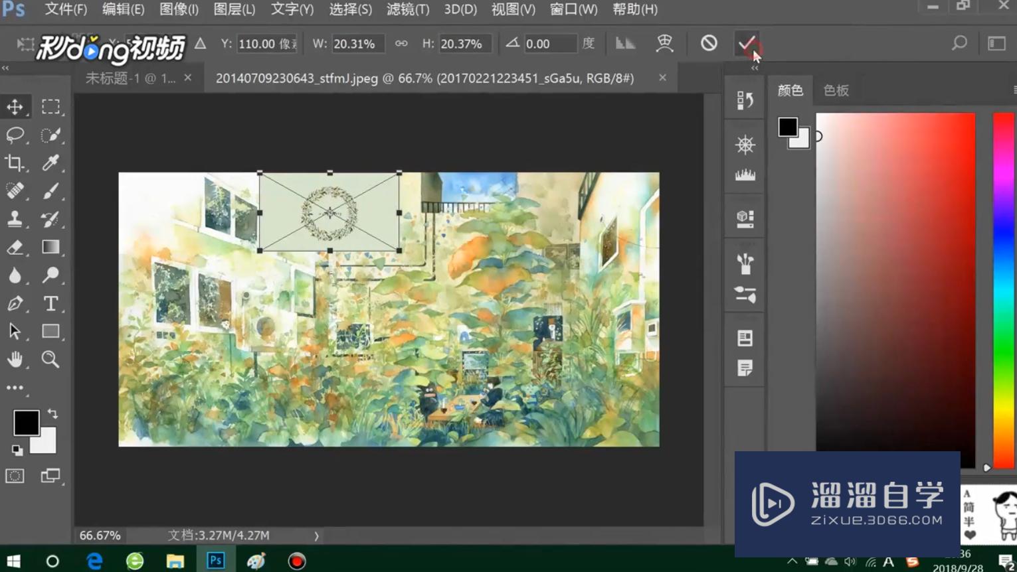1017x572 pixels.
Task: Open the 编辑(E) menu
Action: point(123,9)
